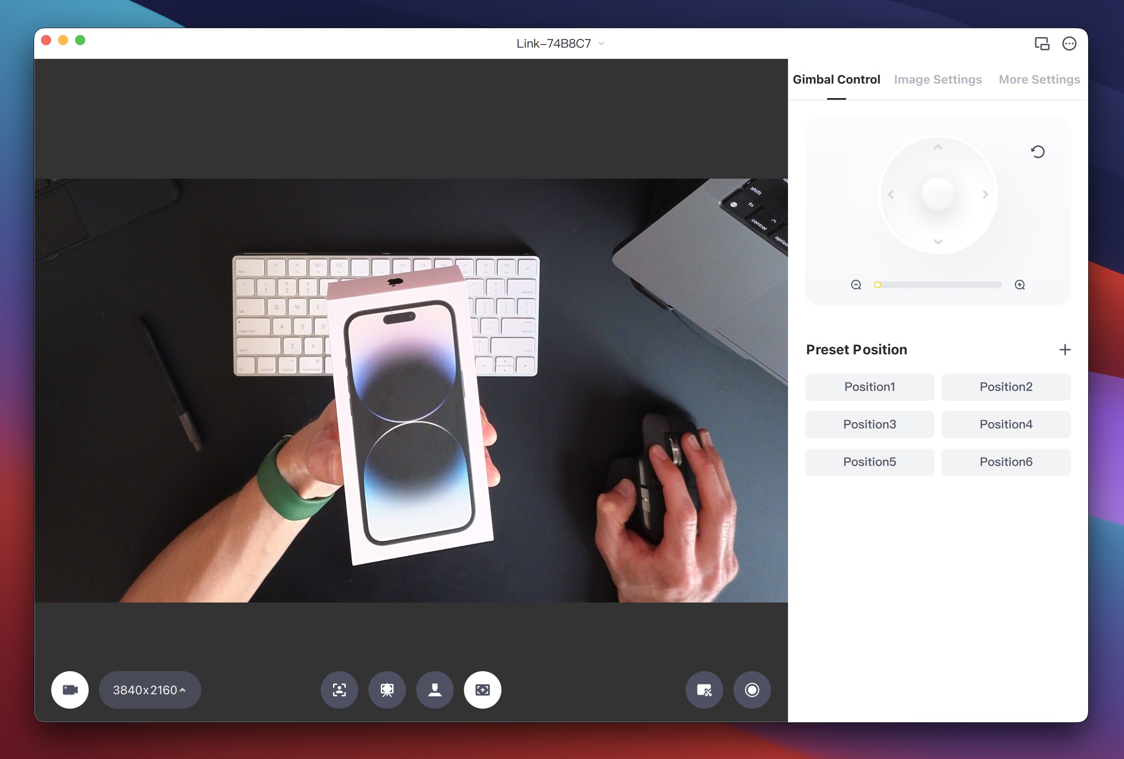
Task: Select whiteboard tracking mode
Action: (x=387, y=690)
